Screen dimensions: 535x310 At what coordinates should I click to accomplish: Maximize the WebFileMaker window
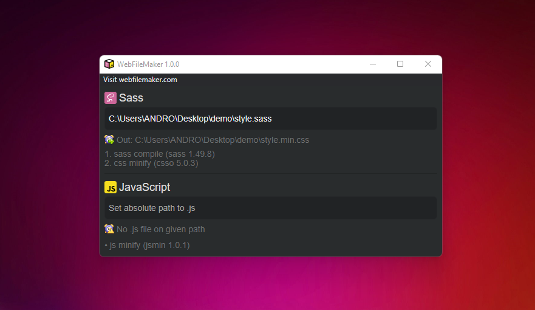point(400,64)
